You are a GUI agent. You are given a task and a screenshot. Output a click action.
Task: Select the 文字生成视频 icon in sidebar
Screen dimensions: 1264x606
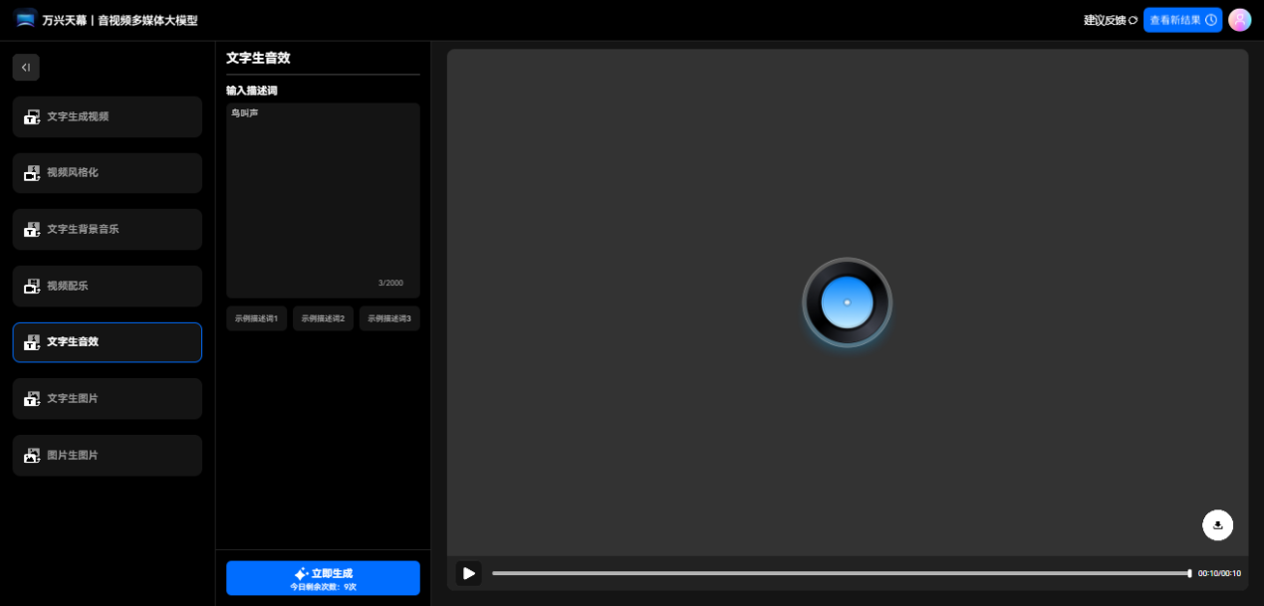(x=32, y=116)
